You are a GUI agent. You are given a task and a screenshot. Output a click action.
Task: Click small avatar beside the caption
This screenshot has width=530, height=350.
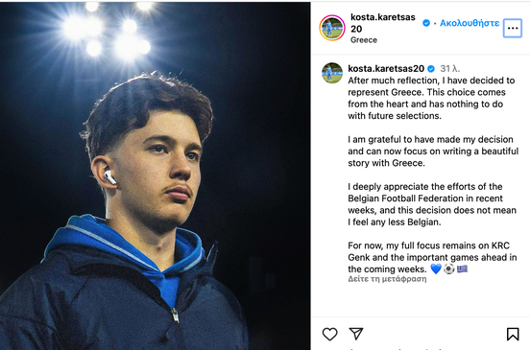pos(332,73)
